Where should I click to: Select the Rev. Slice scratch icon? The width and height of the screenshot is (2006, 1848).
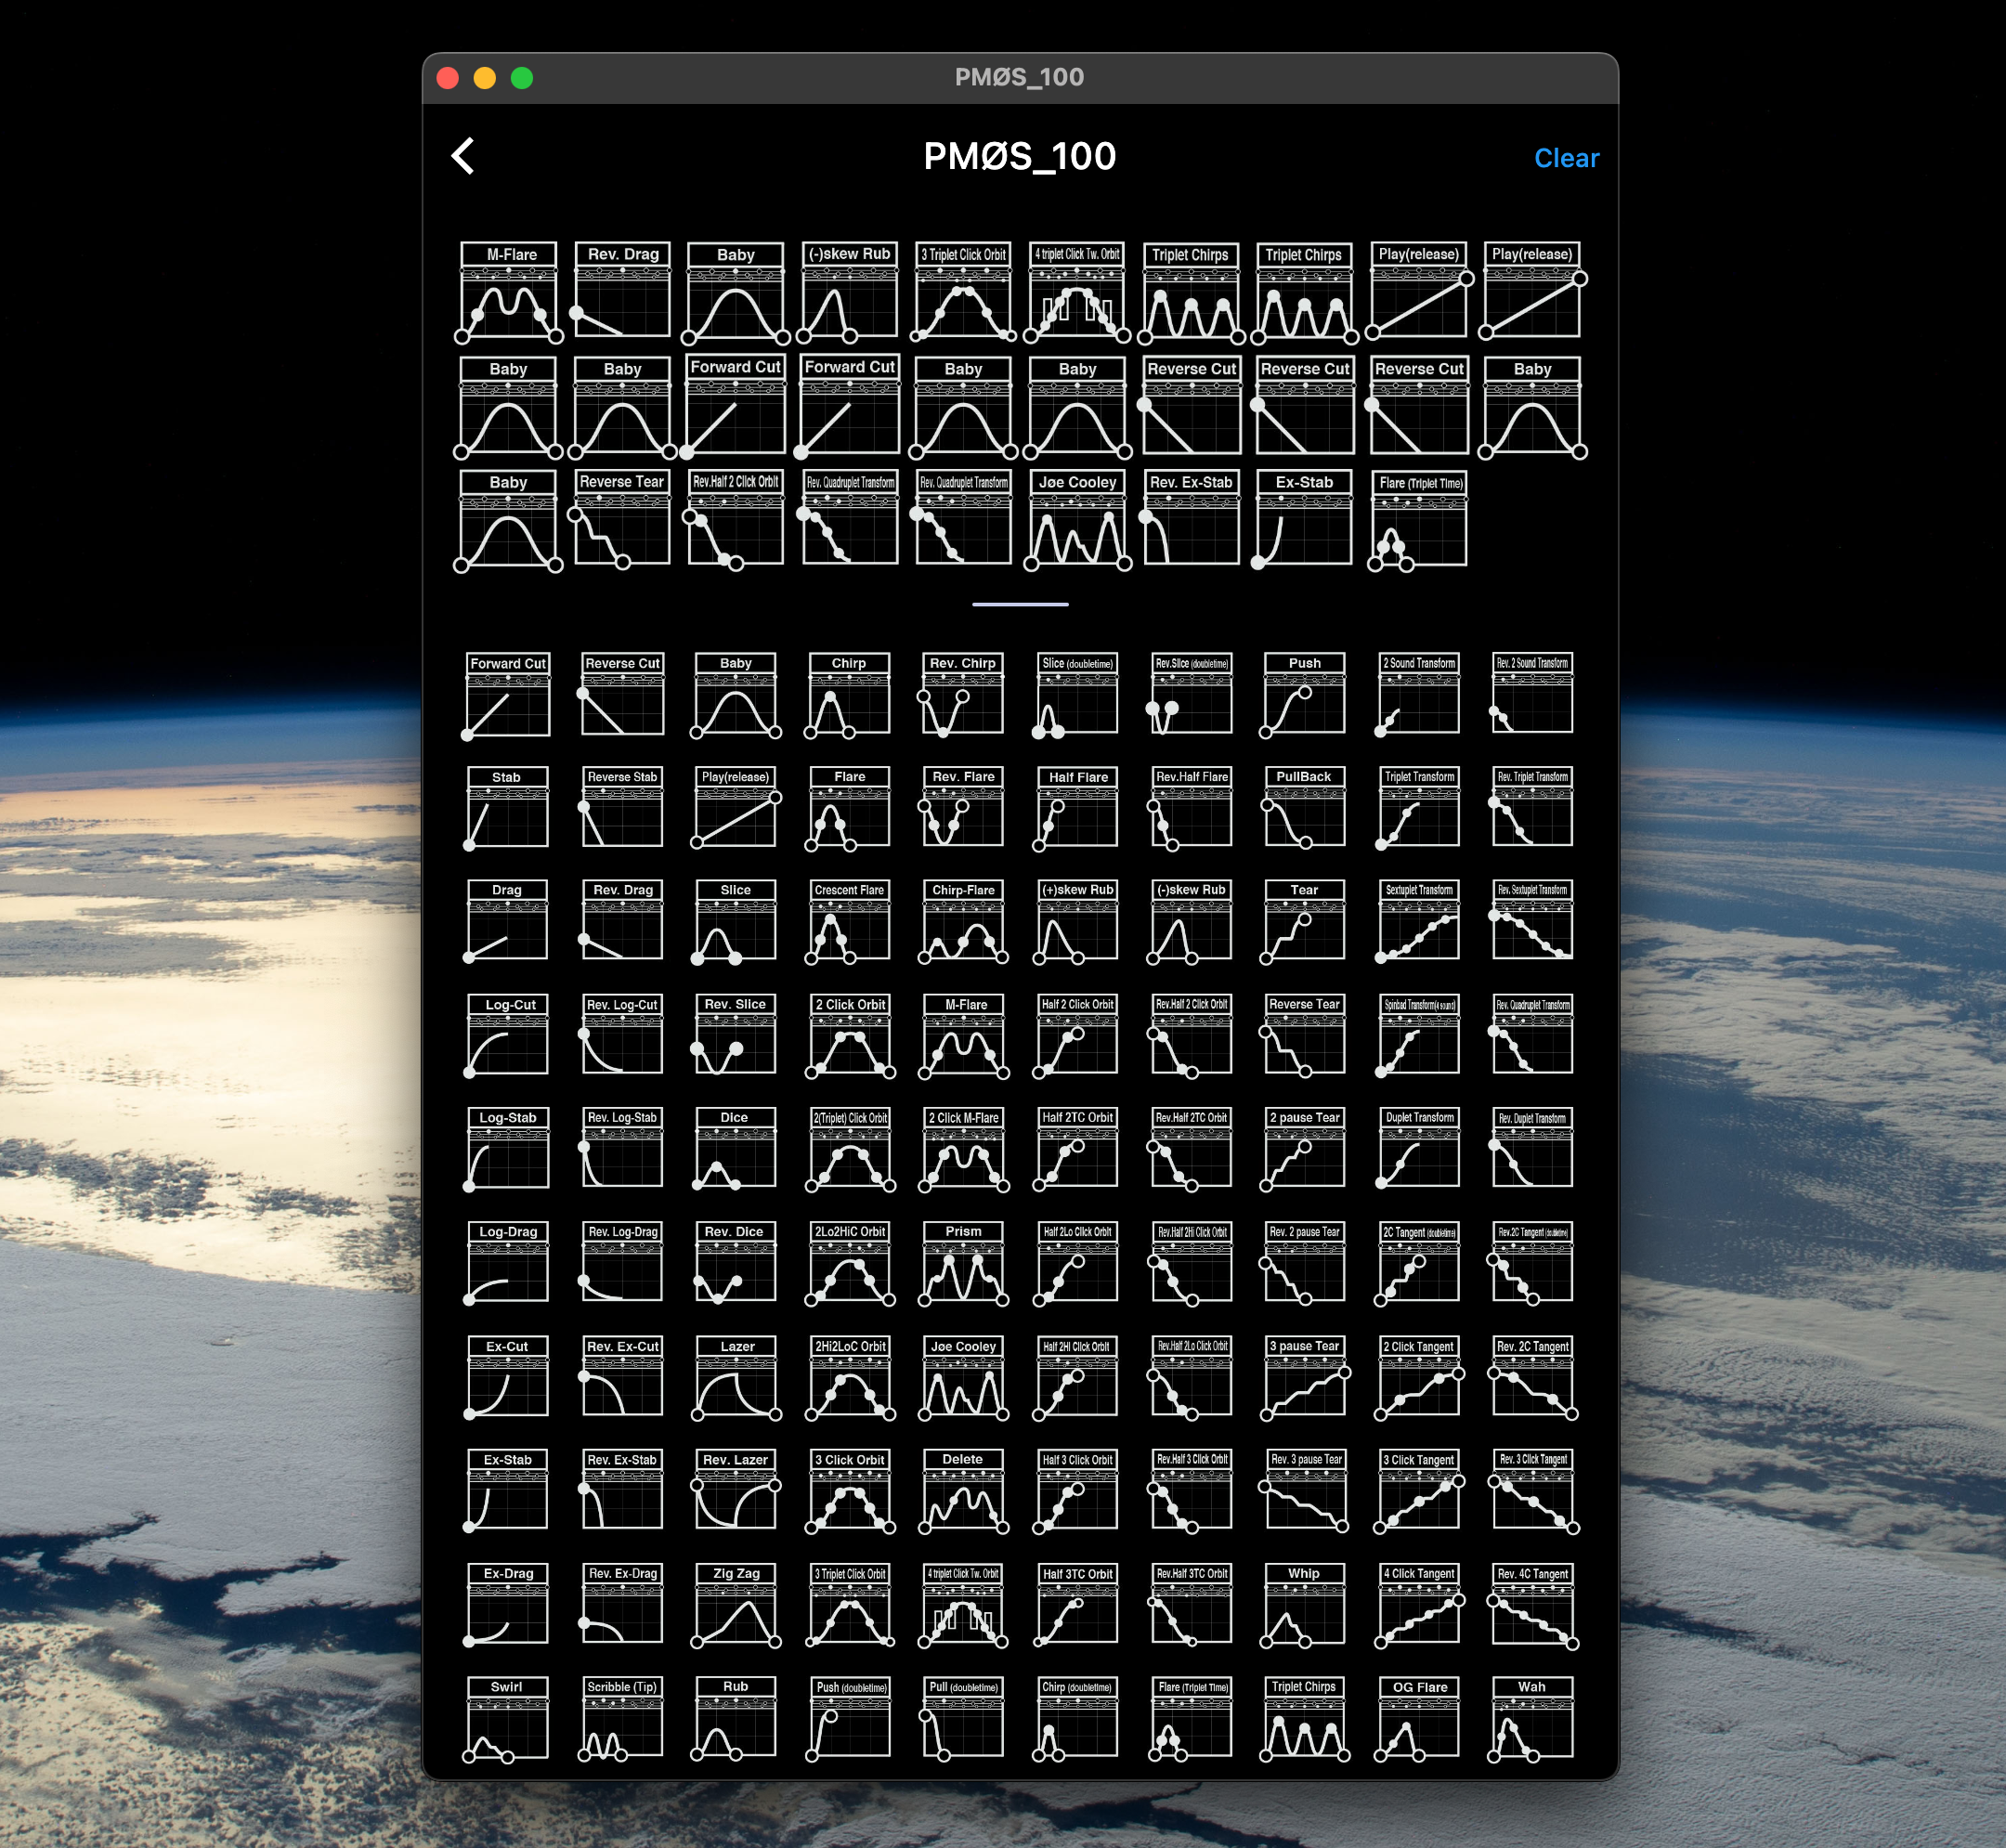click(735, 1036)
